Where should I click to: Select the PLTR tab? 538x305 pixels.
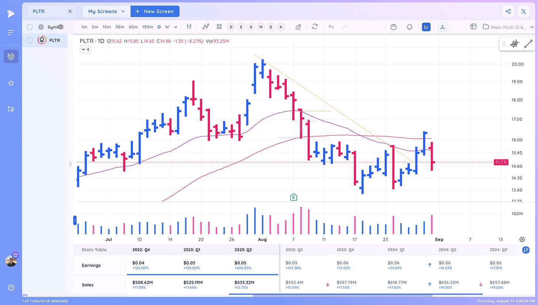click(52, 11)
